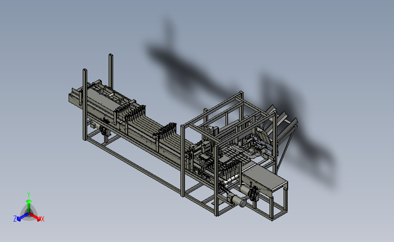Select the cylindrical drive motor at front right
This screenshot has height=242, width=394.
[239, 201]
